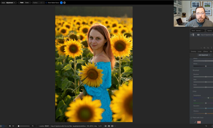Select the grid view icon at bottom left
The width and height of the screenshot is (213, 128).
click(1, 126)
